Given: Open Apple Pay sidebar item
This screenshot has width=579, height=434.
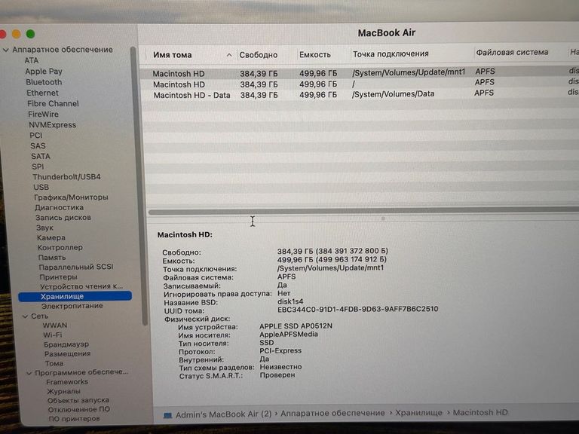Looking at the screenshot, I should pyautogui.click(x=44, y=72).
